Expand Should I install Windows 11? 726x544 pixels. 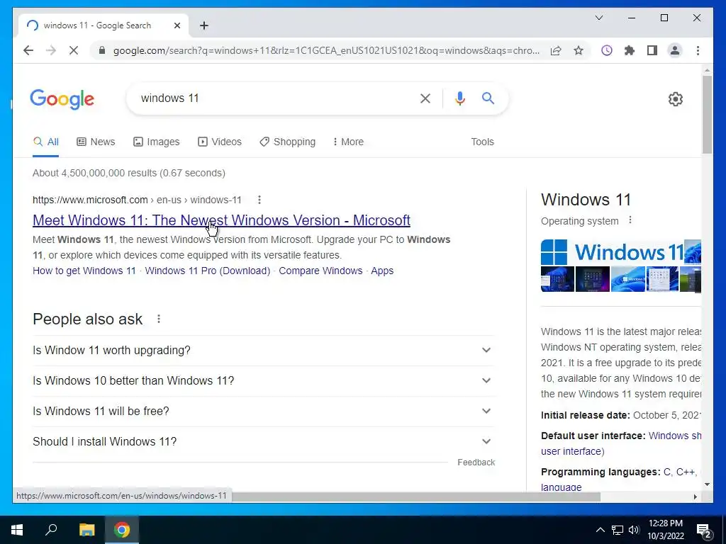(x=264, y=442)
